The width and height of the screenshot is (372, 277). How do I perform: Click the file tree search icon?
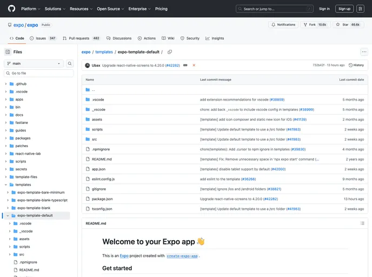pyautogui.click(x=70, y=63)
